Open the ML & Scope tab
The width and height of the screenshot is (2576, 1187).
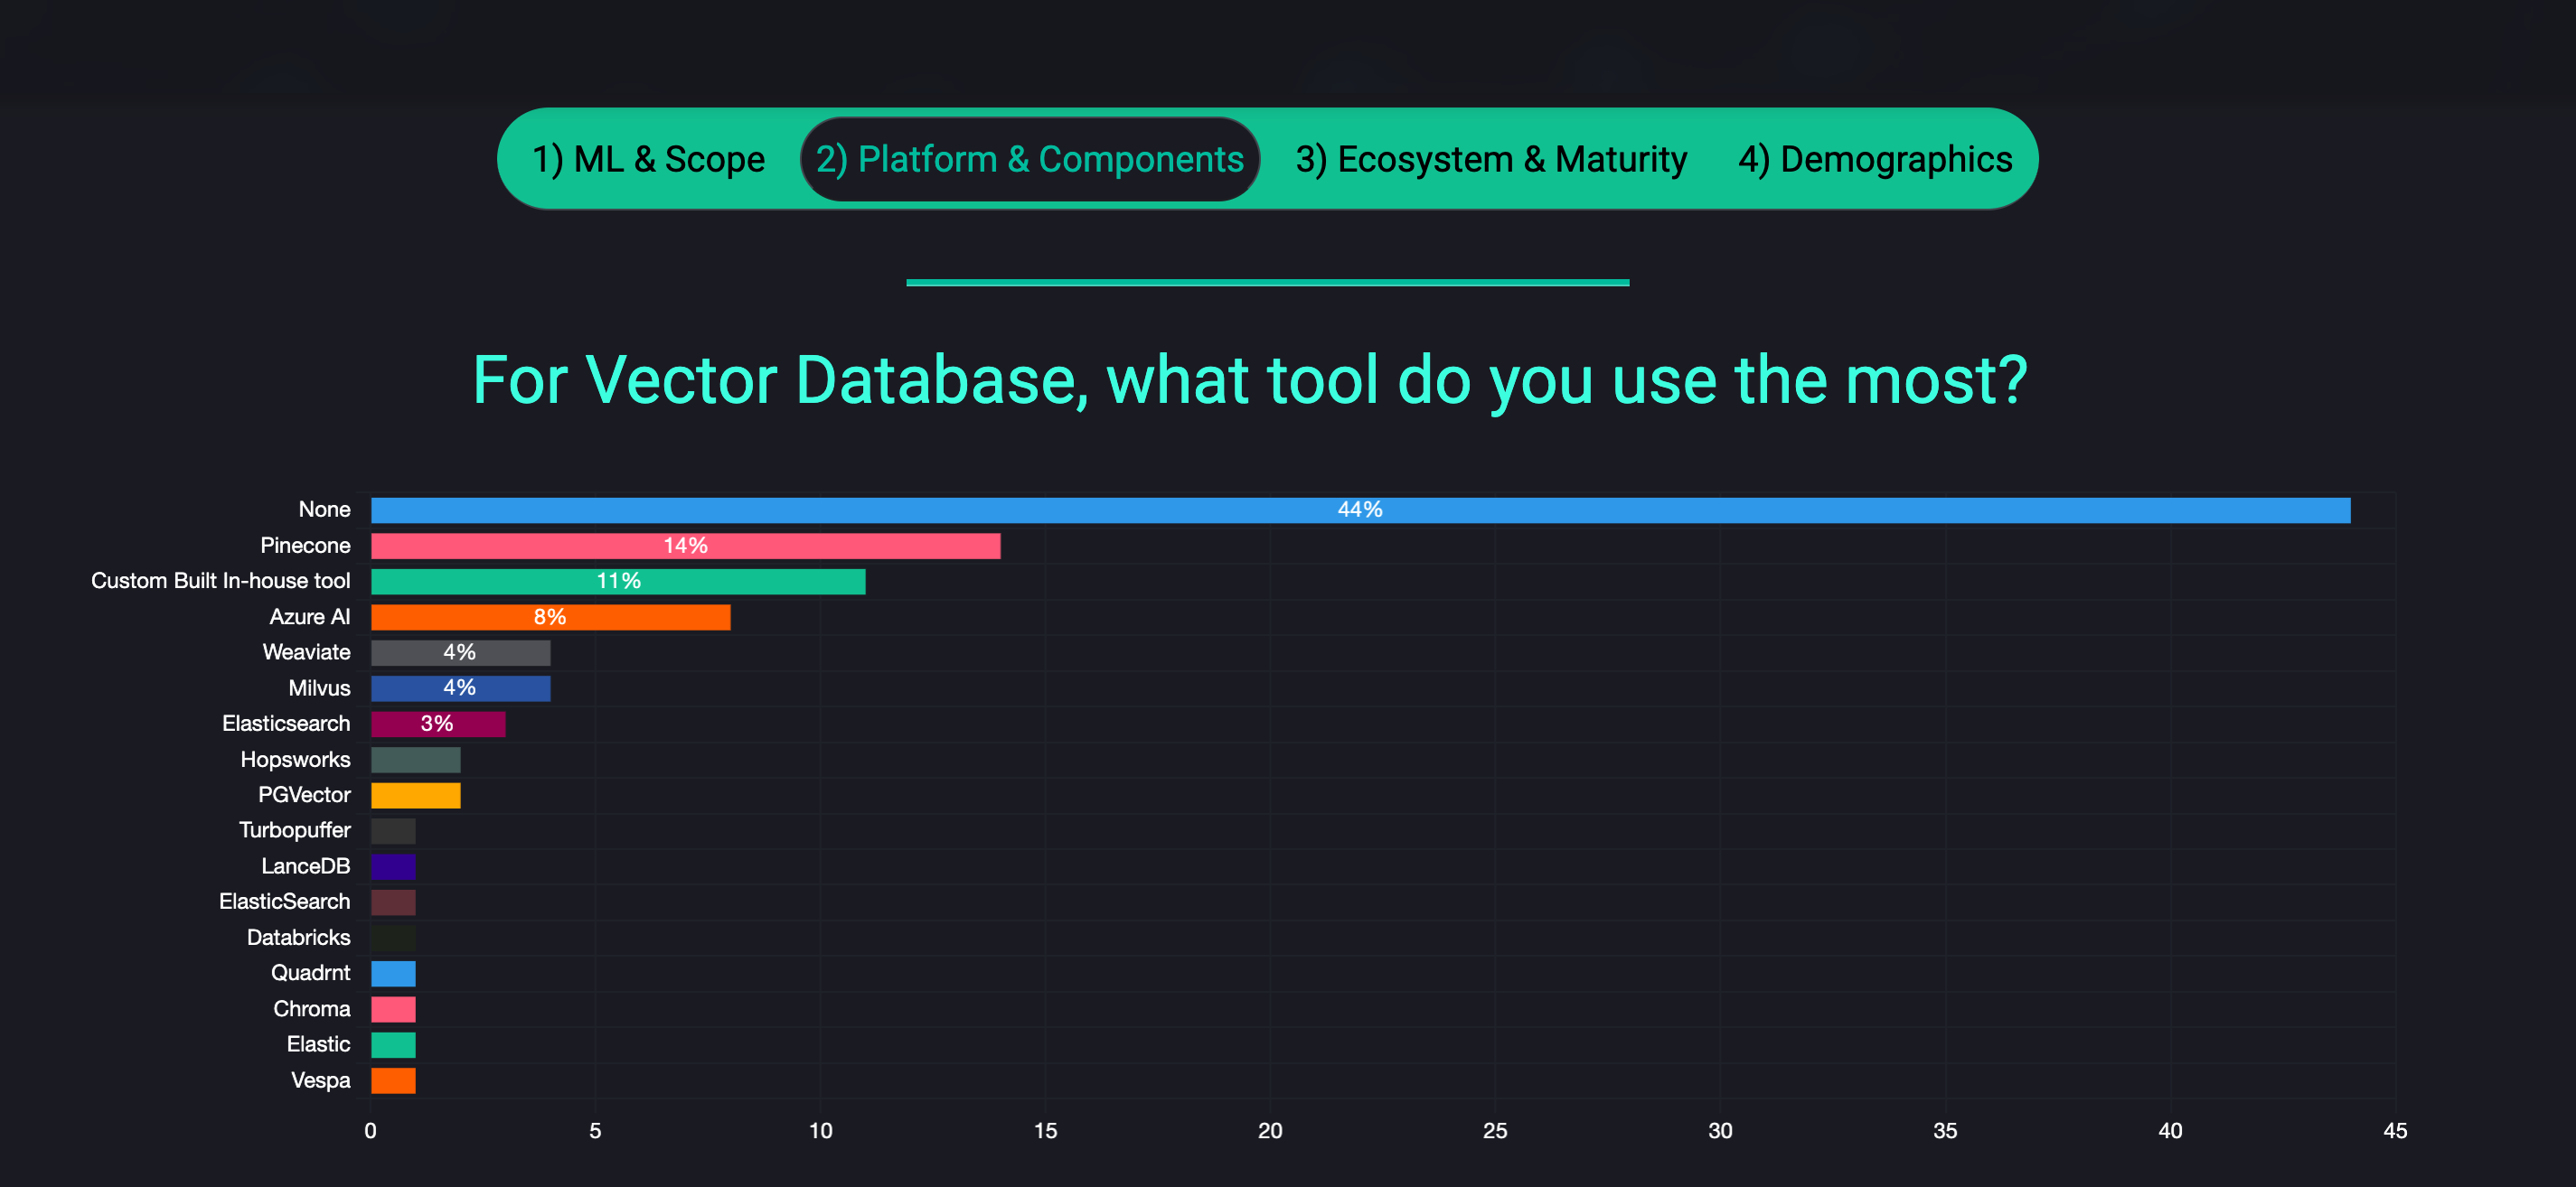click(648, 160)
